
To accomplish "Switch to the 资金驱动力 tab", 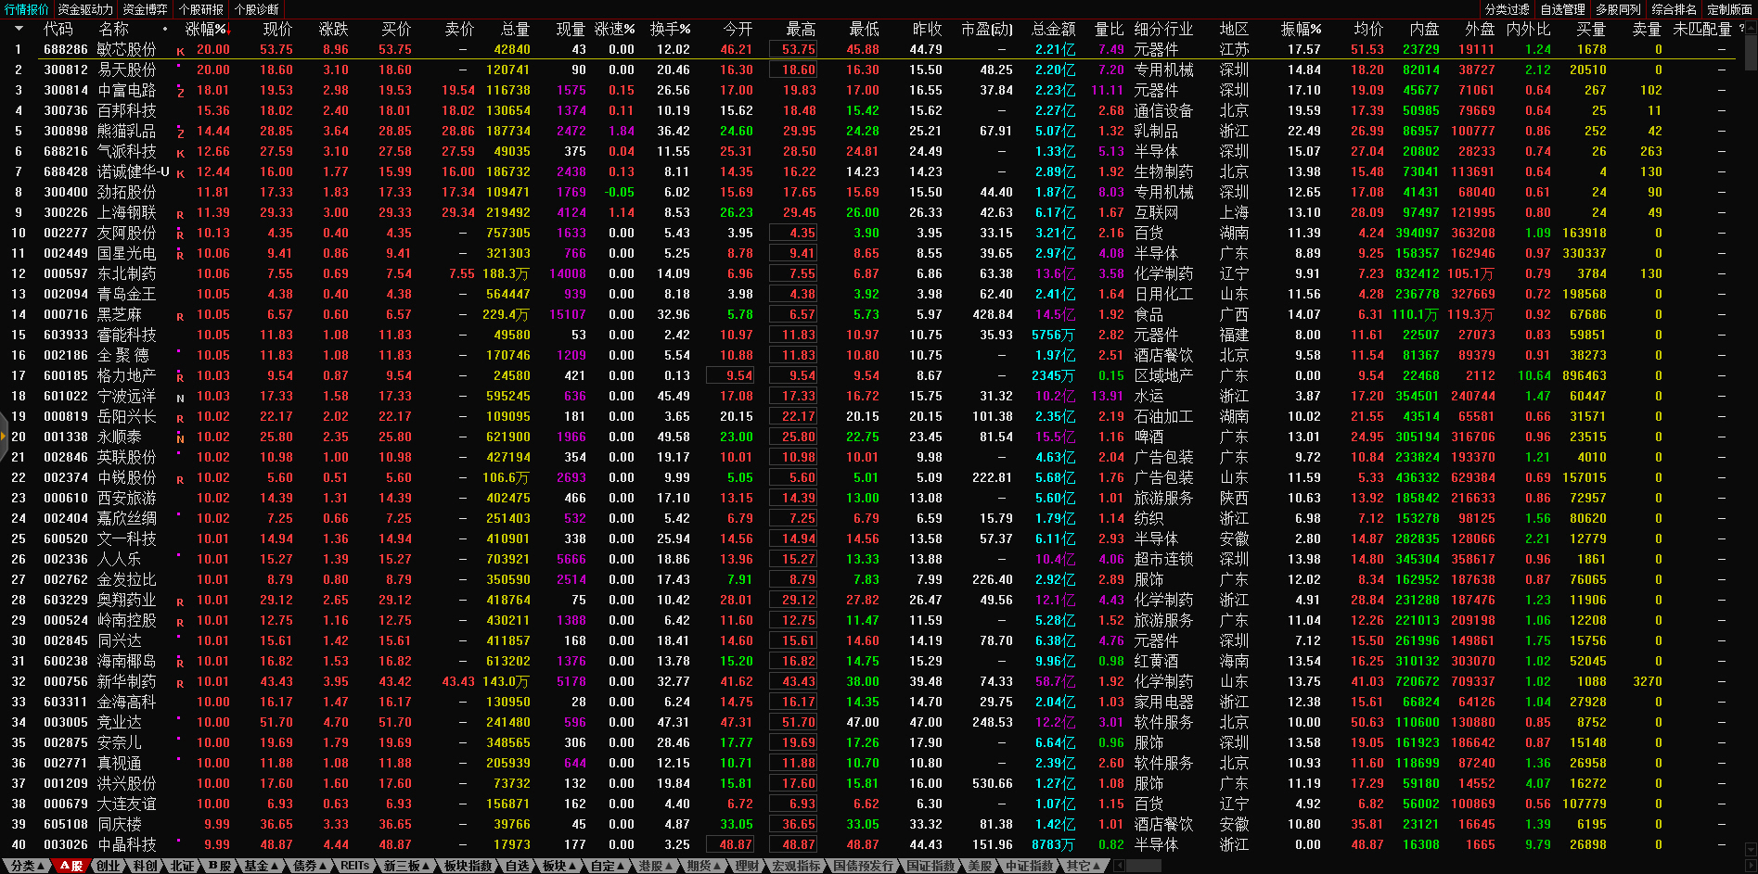I will (85, 9).
